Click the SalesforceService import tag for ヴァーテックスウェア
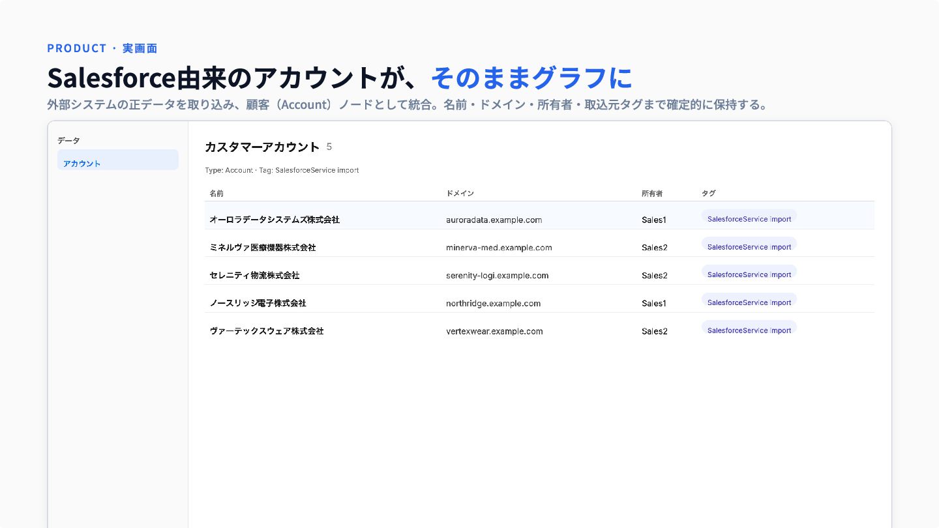The image size is (939, 528). pos(749,329)
